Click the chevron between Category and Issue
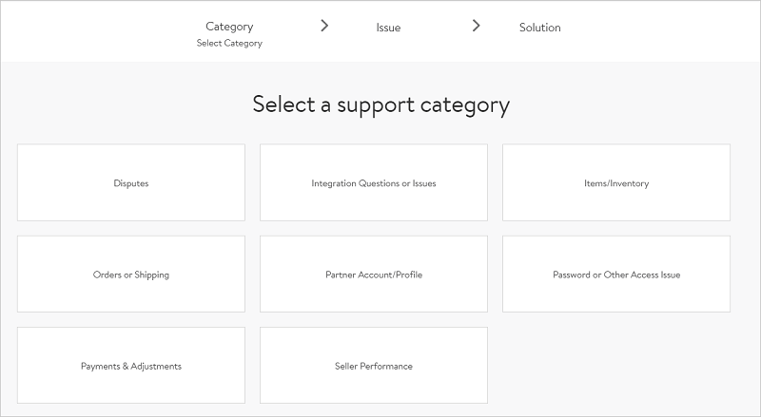Image resolution: width=761 pixels, height=417 pixels. tap(324, 26)
